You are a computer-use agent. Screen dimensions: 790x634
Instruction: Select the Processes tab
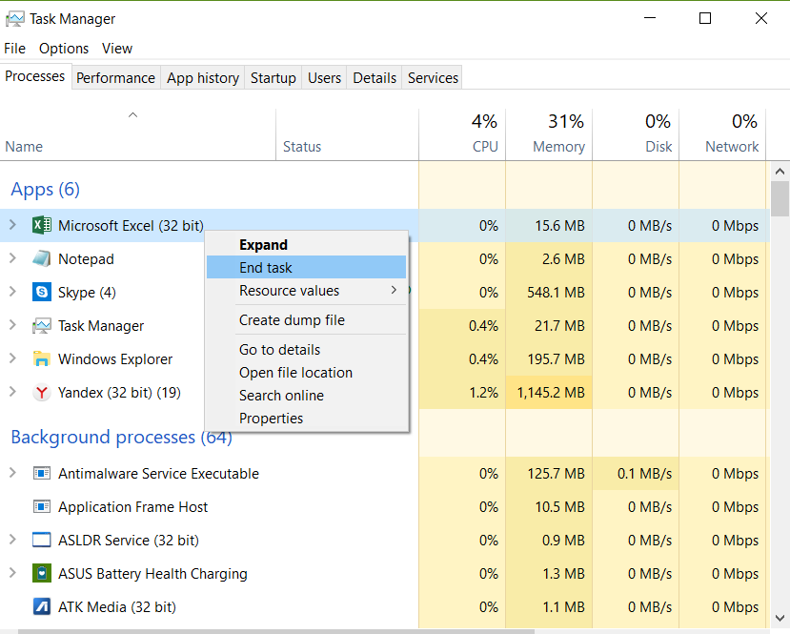(x=35, y=76)
